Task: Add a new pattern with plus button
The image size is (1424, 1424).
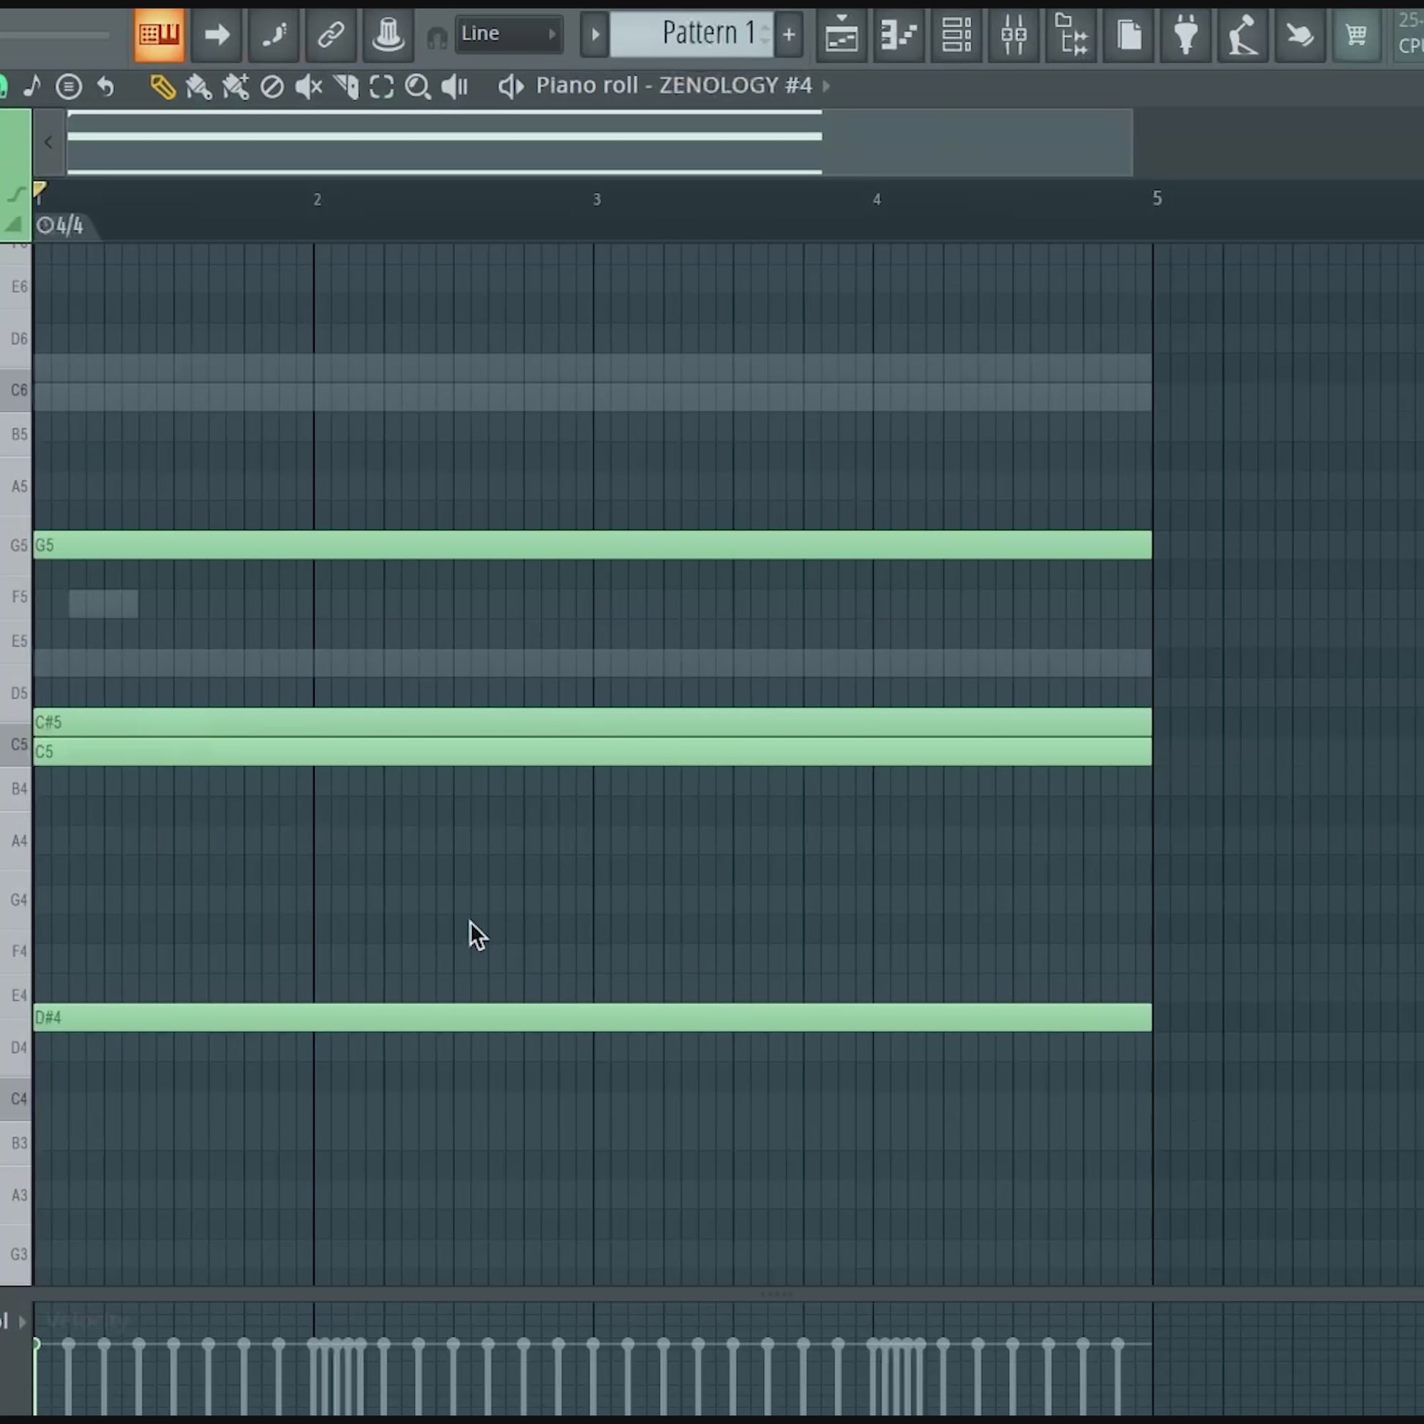Action: (789, 34)
